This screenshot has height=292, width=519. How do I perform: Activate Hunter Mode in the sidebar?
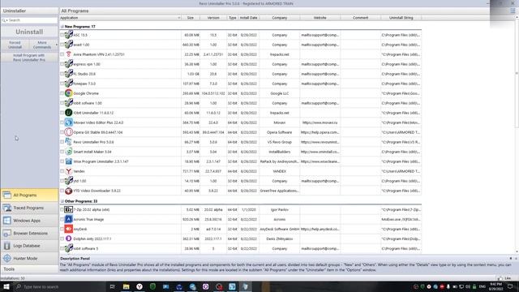(29, 258)
